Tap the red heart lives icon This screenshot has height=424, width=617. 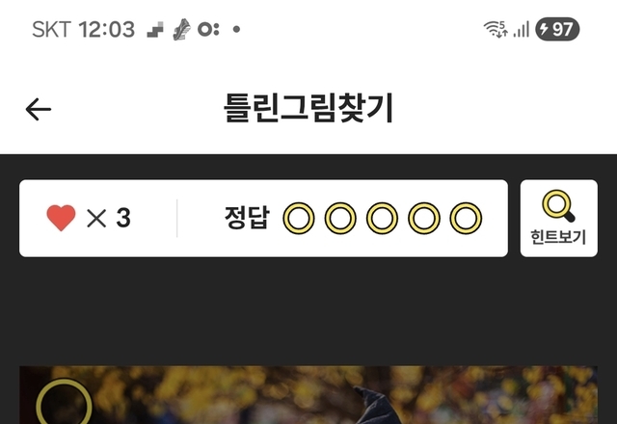point(61,218)
